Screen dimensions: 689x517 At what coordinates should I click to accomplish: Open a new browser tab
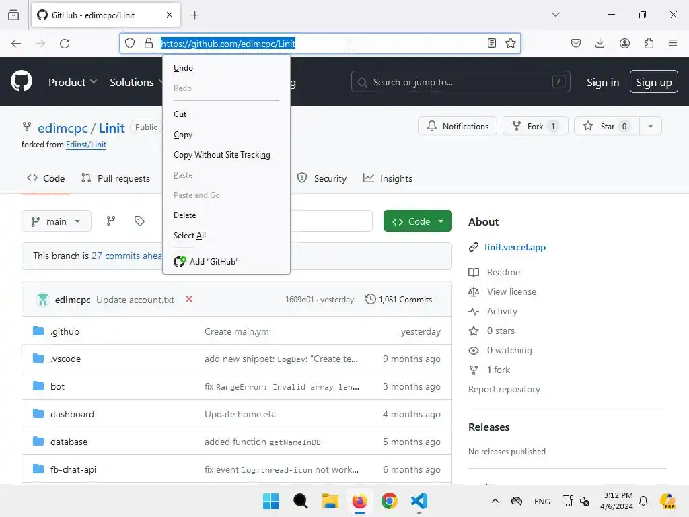tap(195, 15)
